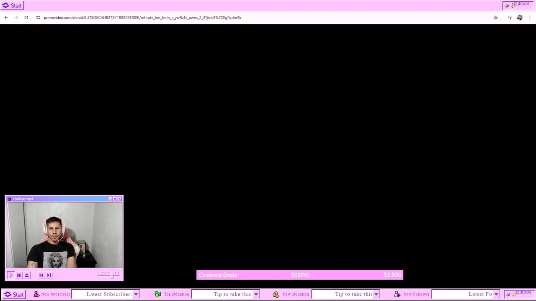Click the "Top Donation" label text
Viewport: 536px width, 301px height.
176,294
